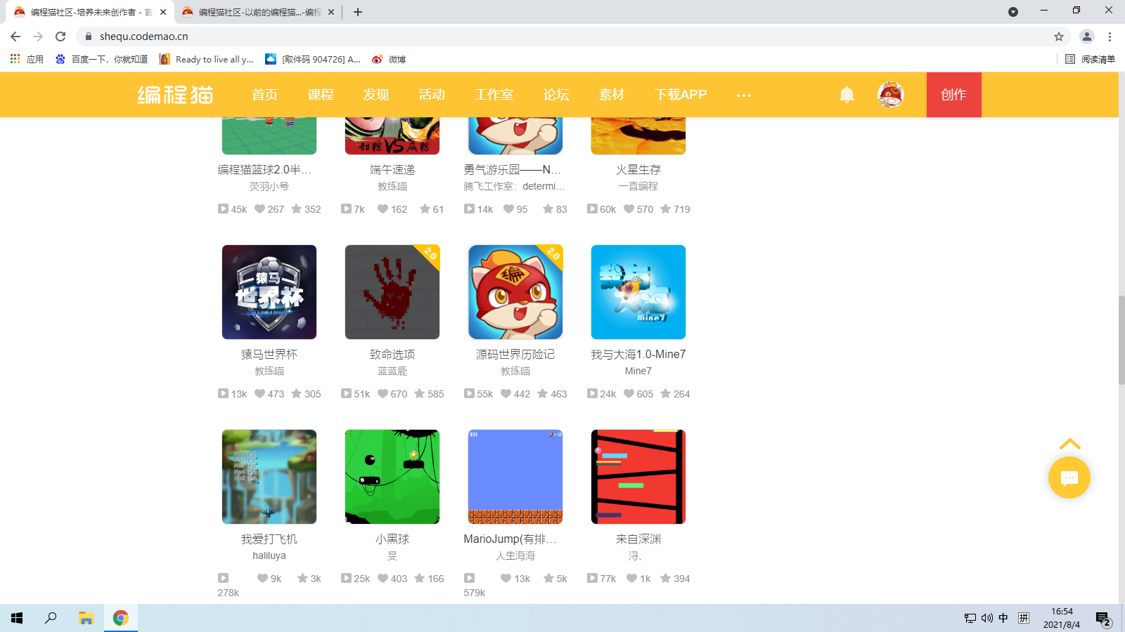The width and height of the screenshot is (1125, 632).
Task: Open the volume control in system tray
Action: pos(986,618)
